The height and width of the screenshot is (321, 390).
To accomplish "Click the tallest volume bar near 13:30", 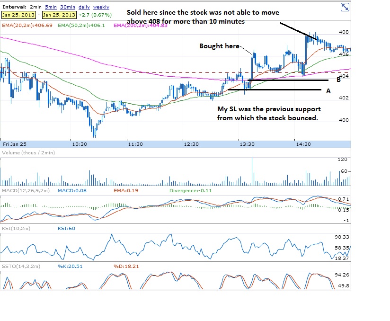I will (x=252, y=172).
